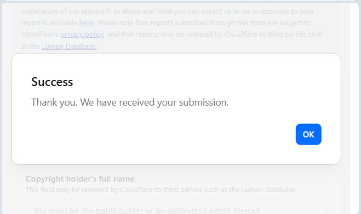Follow the Lumen Database link

tap(70, 47)
